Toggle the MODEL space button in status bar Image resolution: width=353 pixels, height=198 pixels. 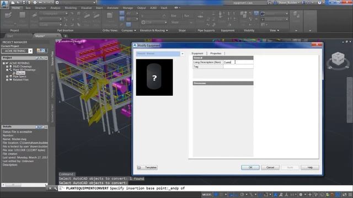coord(206,195)
